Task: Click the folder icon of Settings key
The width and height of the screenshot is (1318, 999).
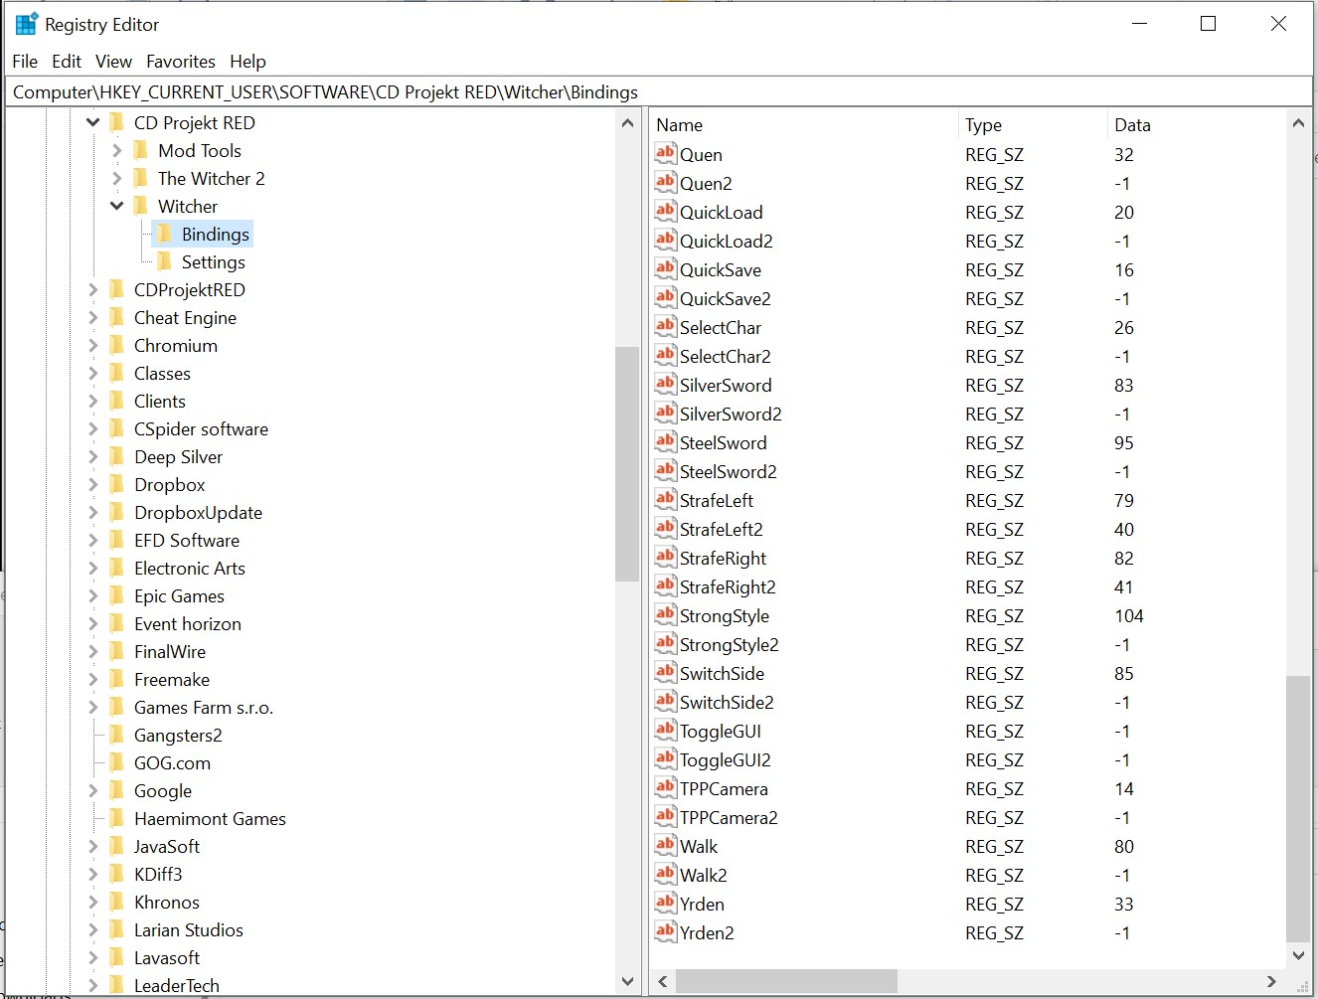Action: tap(164, 261)
